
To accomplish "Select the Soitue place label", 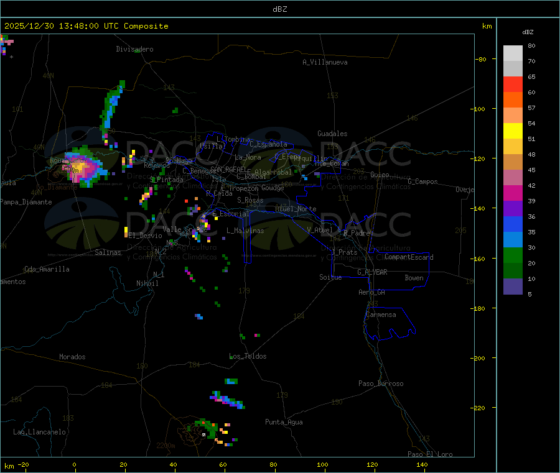I will click(330, 277).
